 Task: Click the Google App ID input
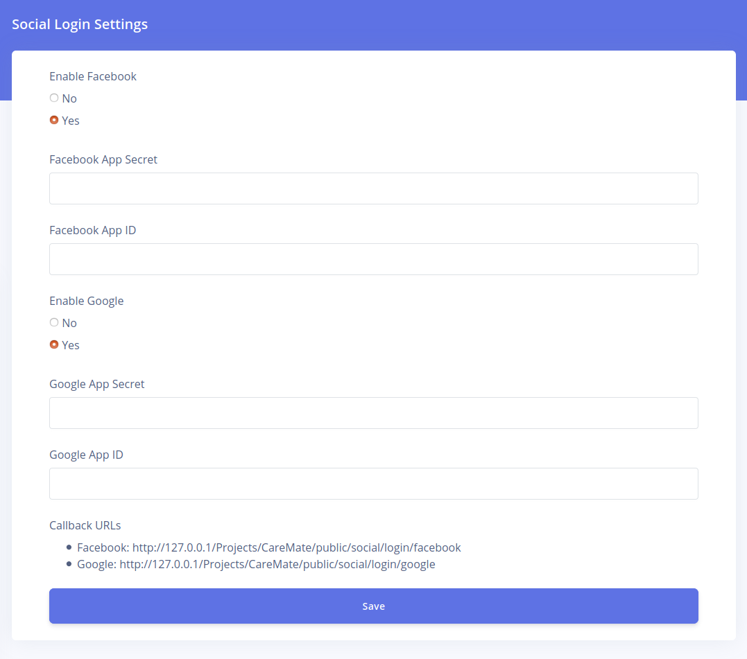point(373,484)
